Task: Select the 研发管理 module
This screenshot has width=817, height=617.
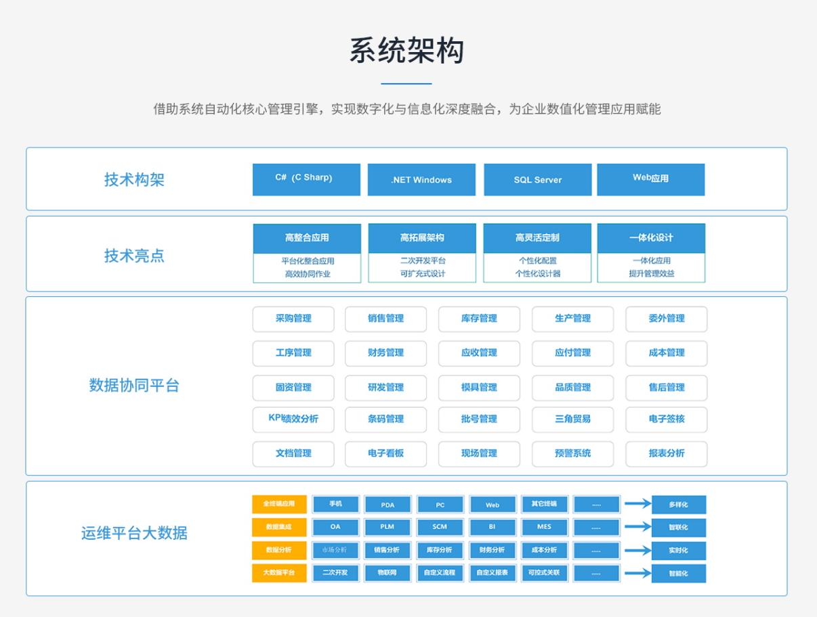Action: point(386,388)
